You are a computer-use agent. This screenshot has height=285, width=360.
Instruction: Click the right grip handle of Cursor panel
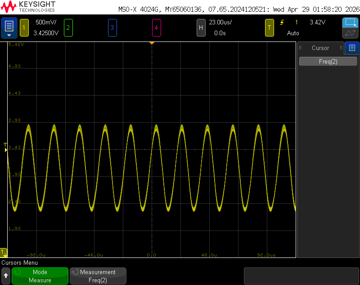pos(341,48)
